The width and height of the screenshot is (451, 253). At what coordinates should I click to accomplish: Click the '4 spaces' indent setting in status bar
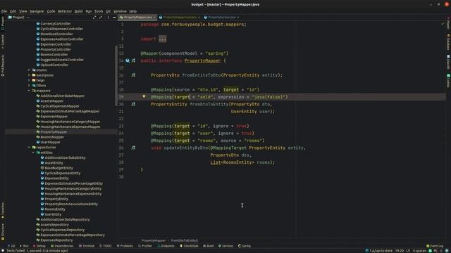coord(419,251)
